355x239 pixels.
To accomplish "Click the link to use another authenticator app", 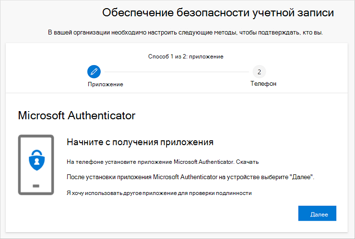I will (x=159, y=193).
